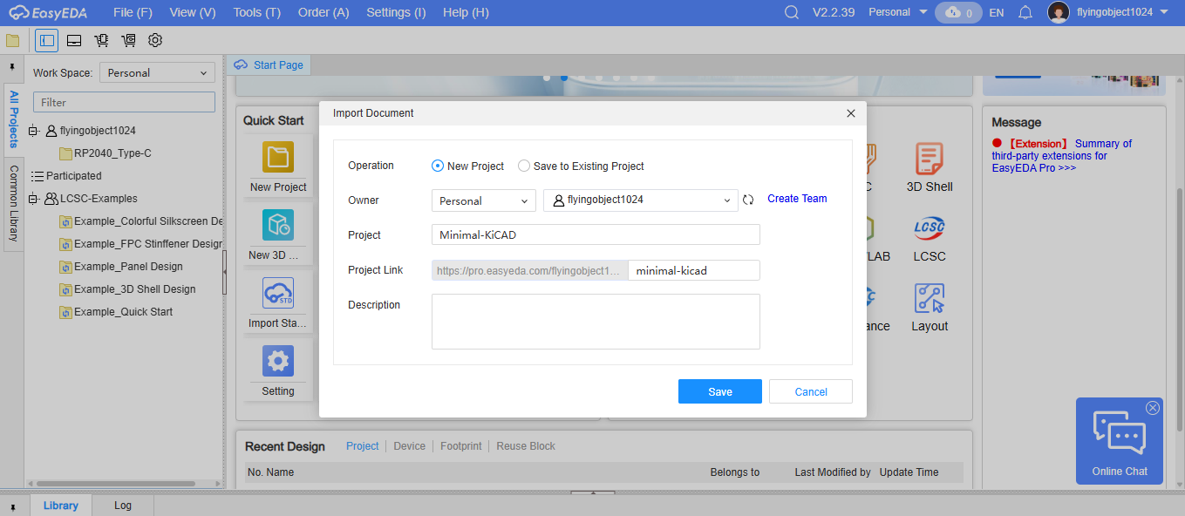This screenshot has height=516, width=1185.
Task: Choose Save to Existing Project option
Action: 524,166
